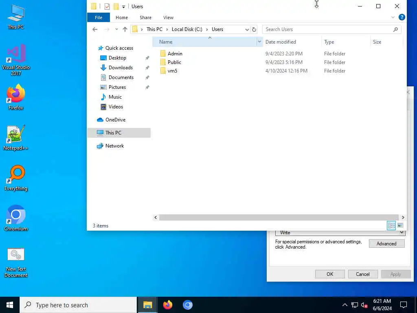Open Explorer help question mark icon
The width and height of the screenshot is (417, 313).
pyautogui.click(x=402, y=17)
